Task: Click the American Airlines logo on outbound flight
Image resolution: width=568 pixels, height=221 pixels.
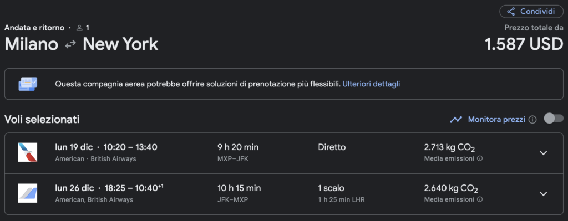Action: click(28, 152)
